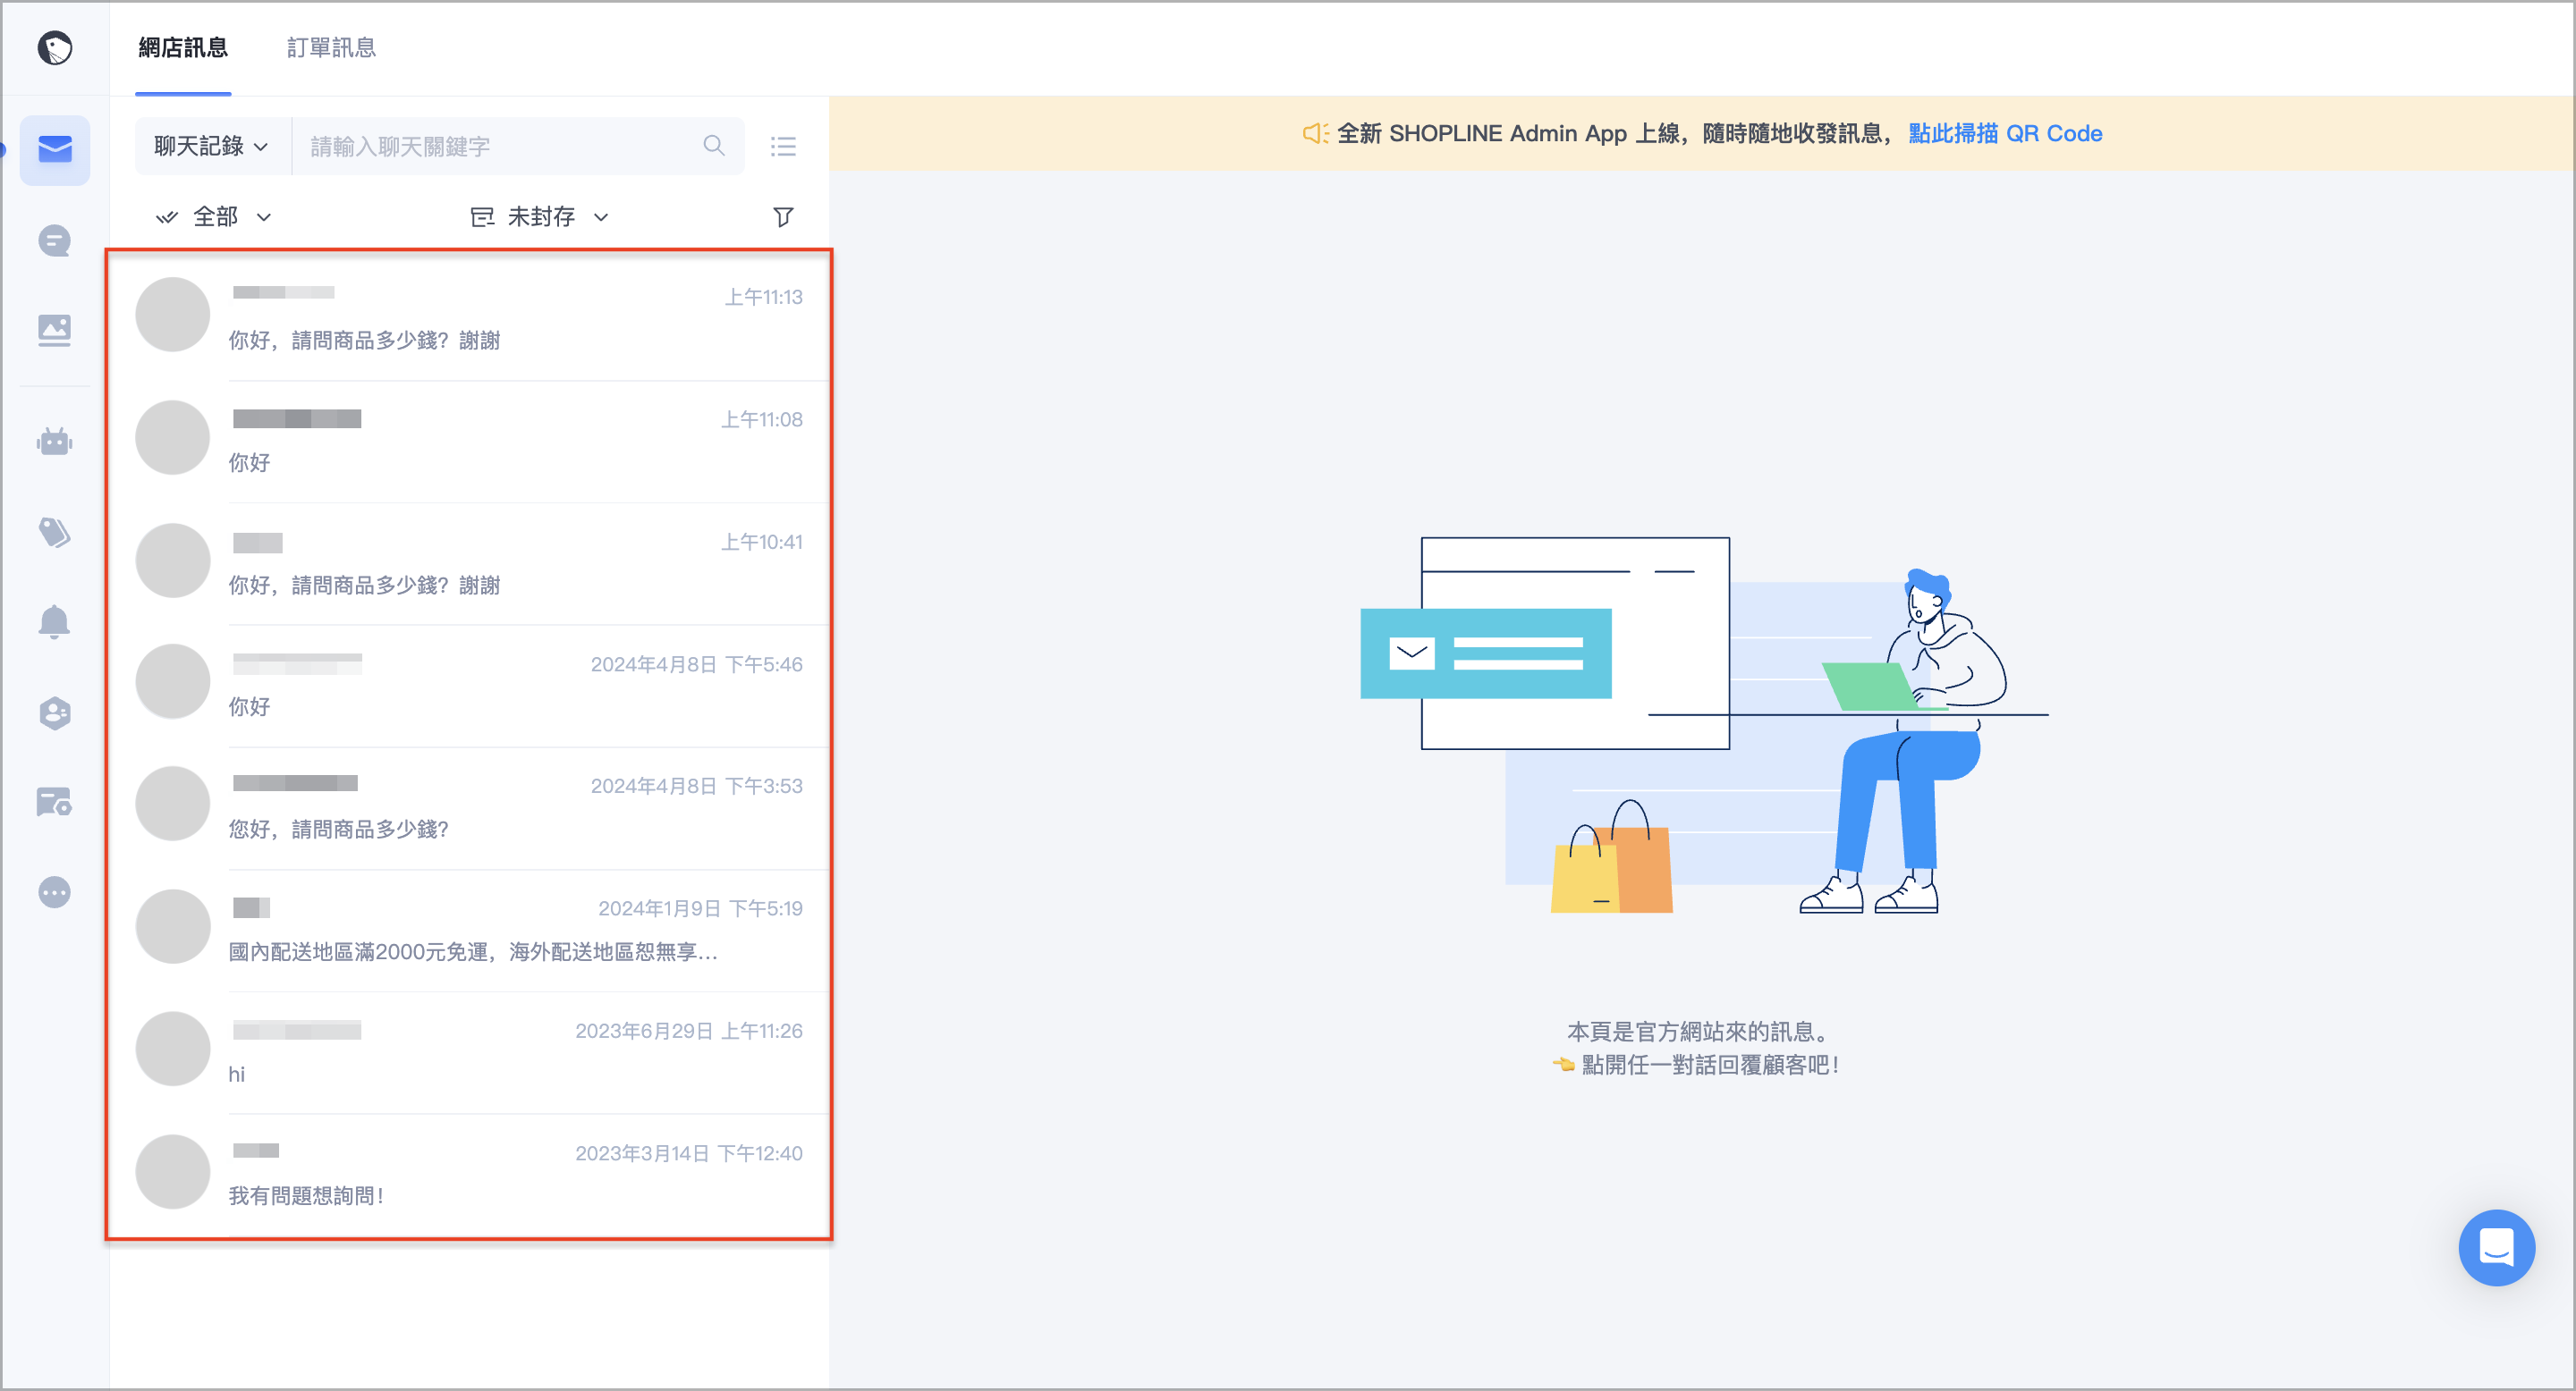Click the filter funnel icon
The height and width of the screenshot is (1391, 2576).
pos(783,217)
